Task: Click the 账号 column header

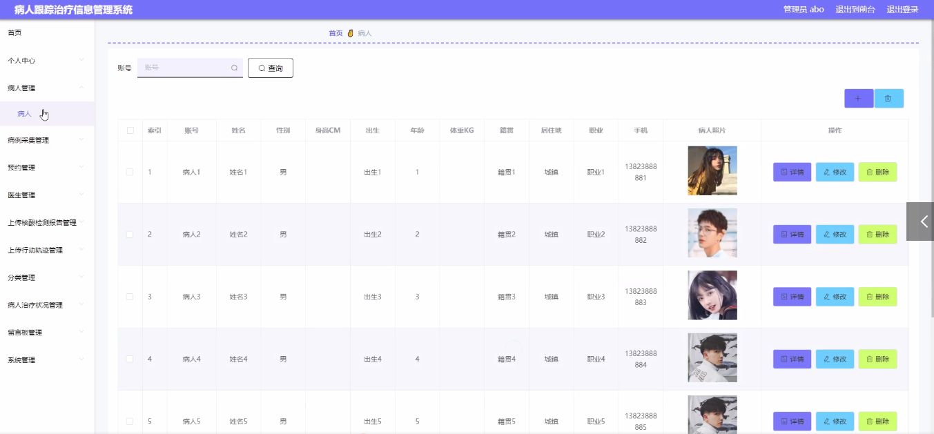Action: point(191,130)
